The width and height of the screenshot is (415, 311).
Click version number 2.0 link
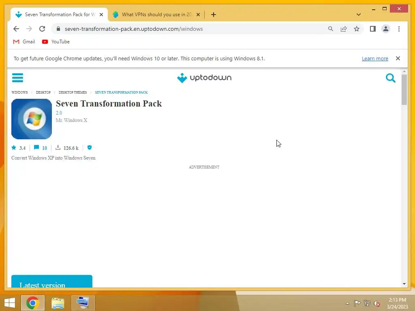click(x=59, y=113)
